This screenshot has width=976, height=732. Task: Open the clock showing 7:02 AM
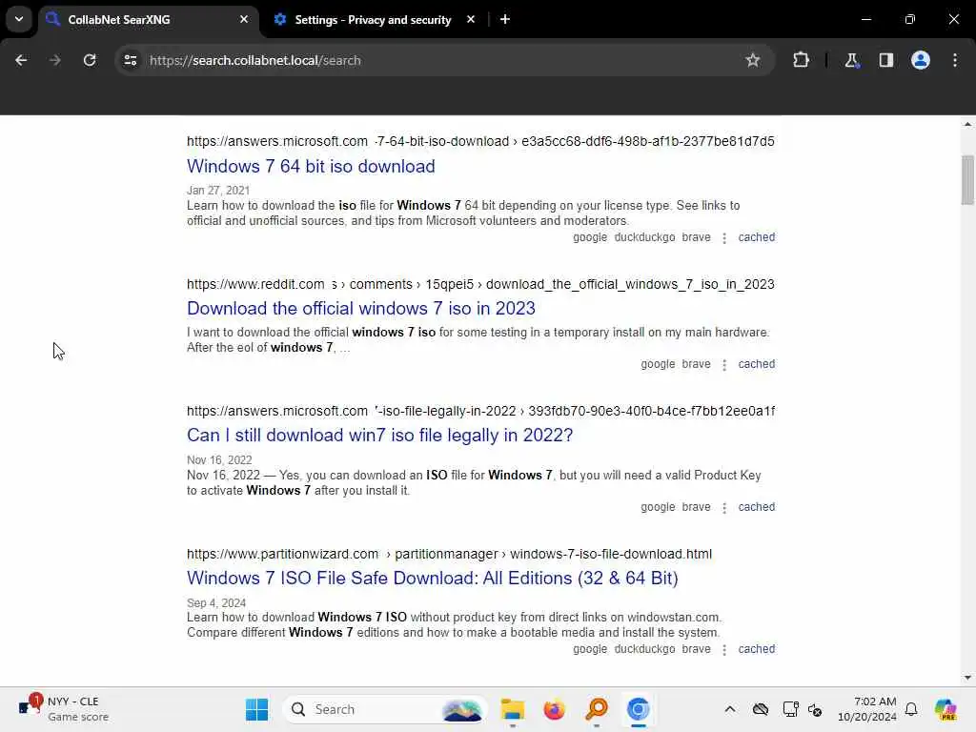[x=866, y=709]
